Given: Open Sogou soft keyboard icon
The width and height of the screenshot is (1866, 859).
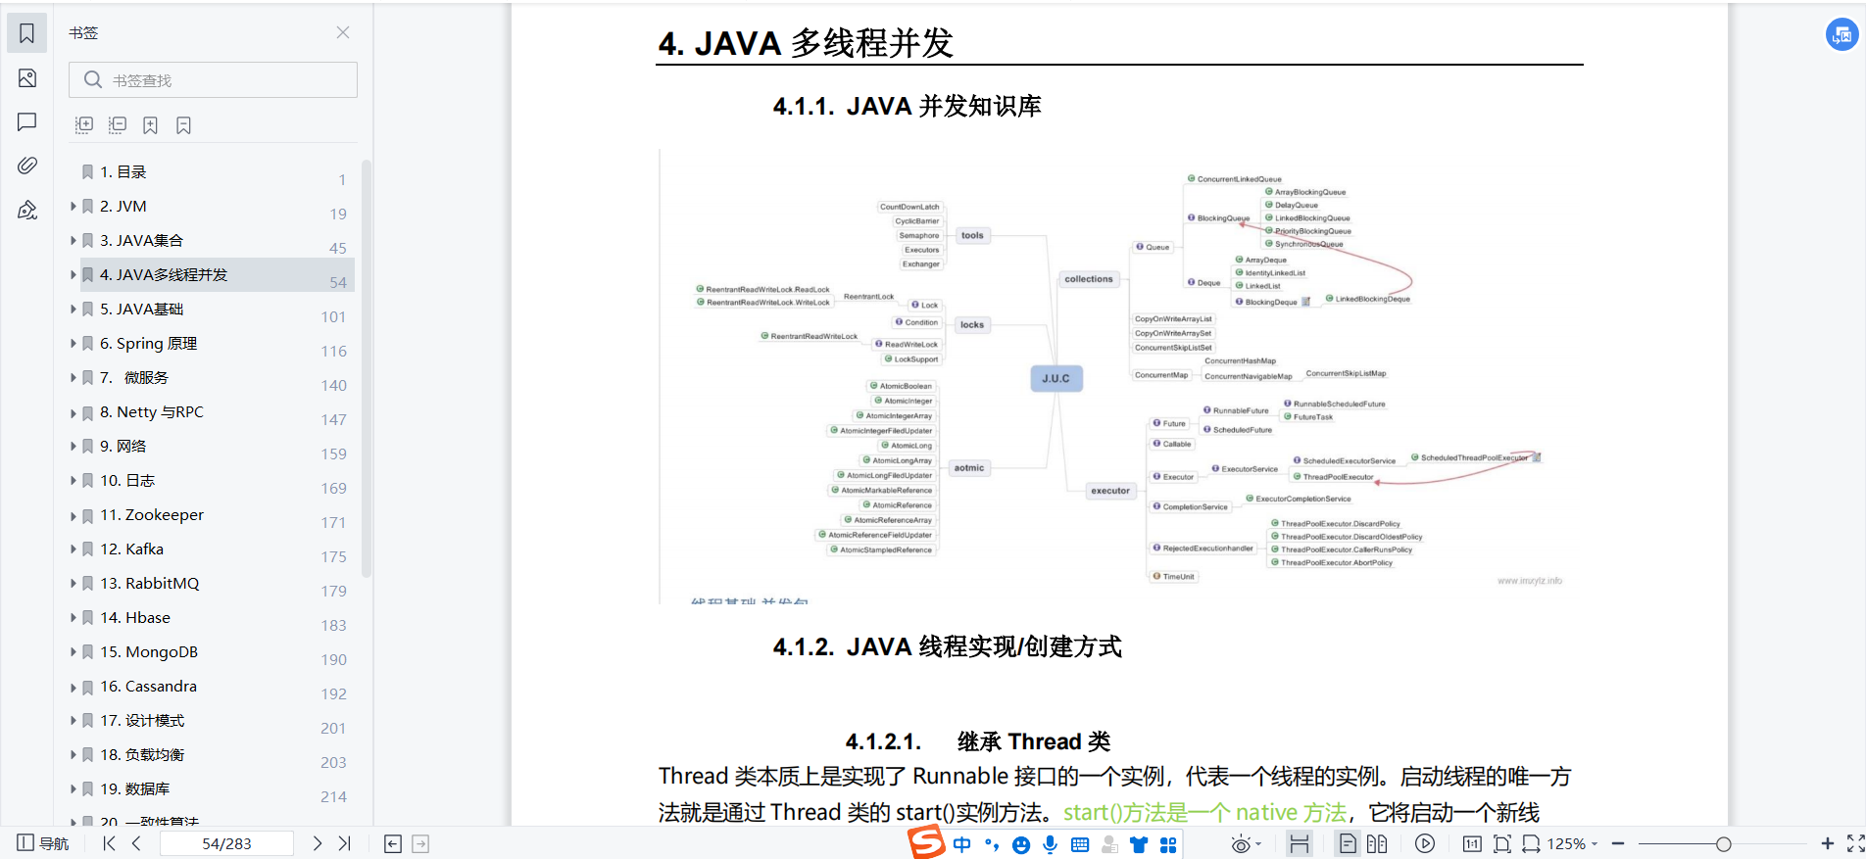Looking at the screenshot, I should point(1080,844).
